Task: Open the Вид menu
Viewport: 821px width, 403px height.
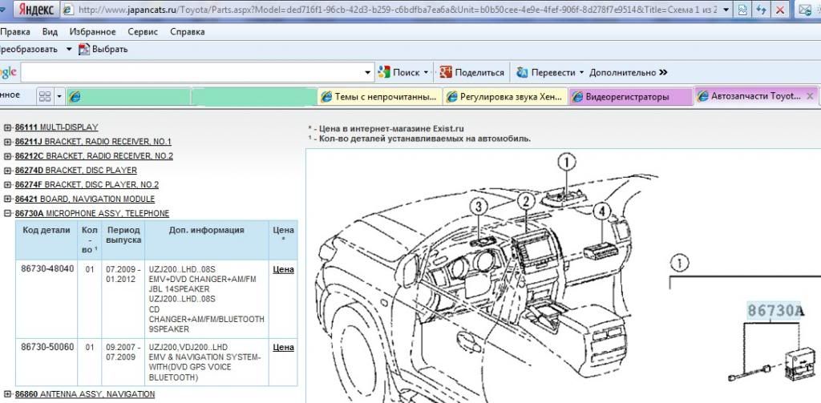Action: coord(50,32)
